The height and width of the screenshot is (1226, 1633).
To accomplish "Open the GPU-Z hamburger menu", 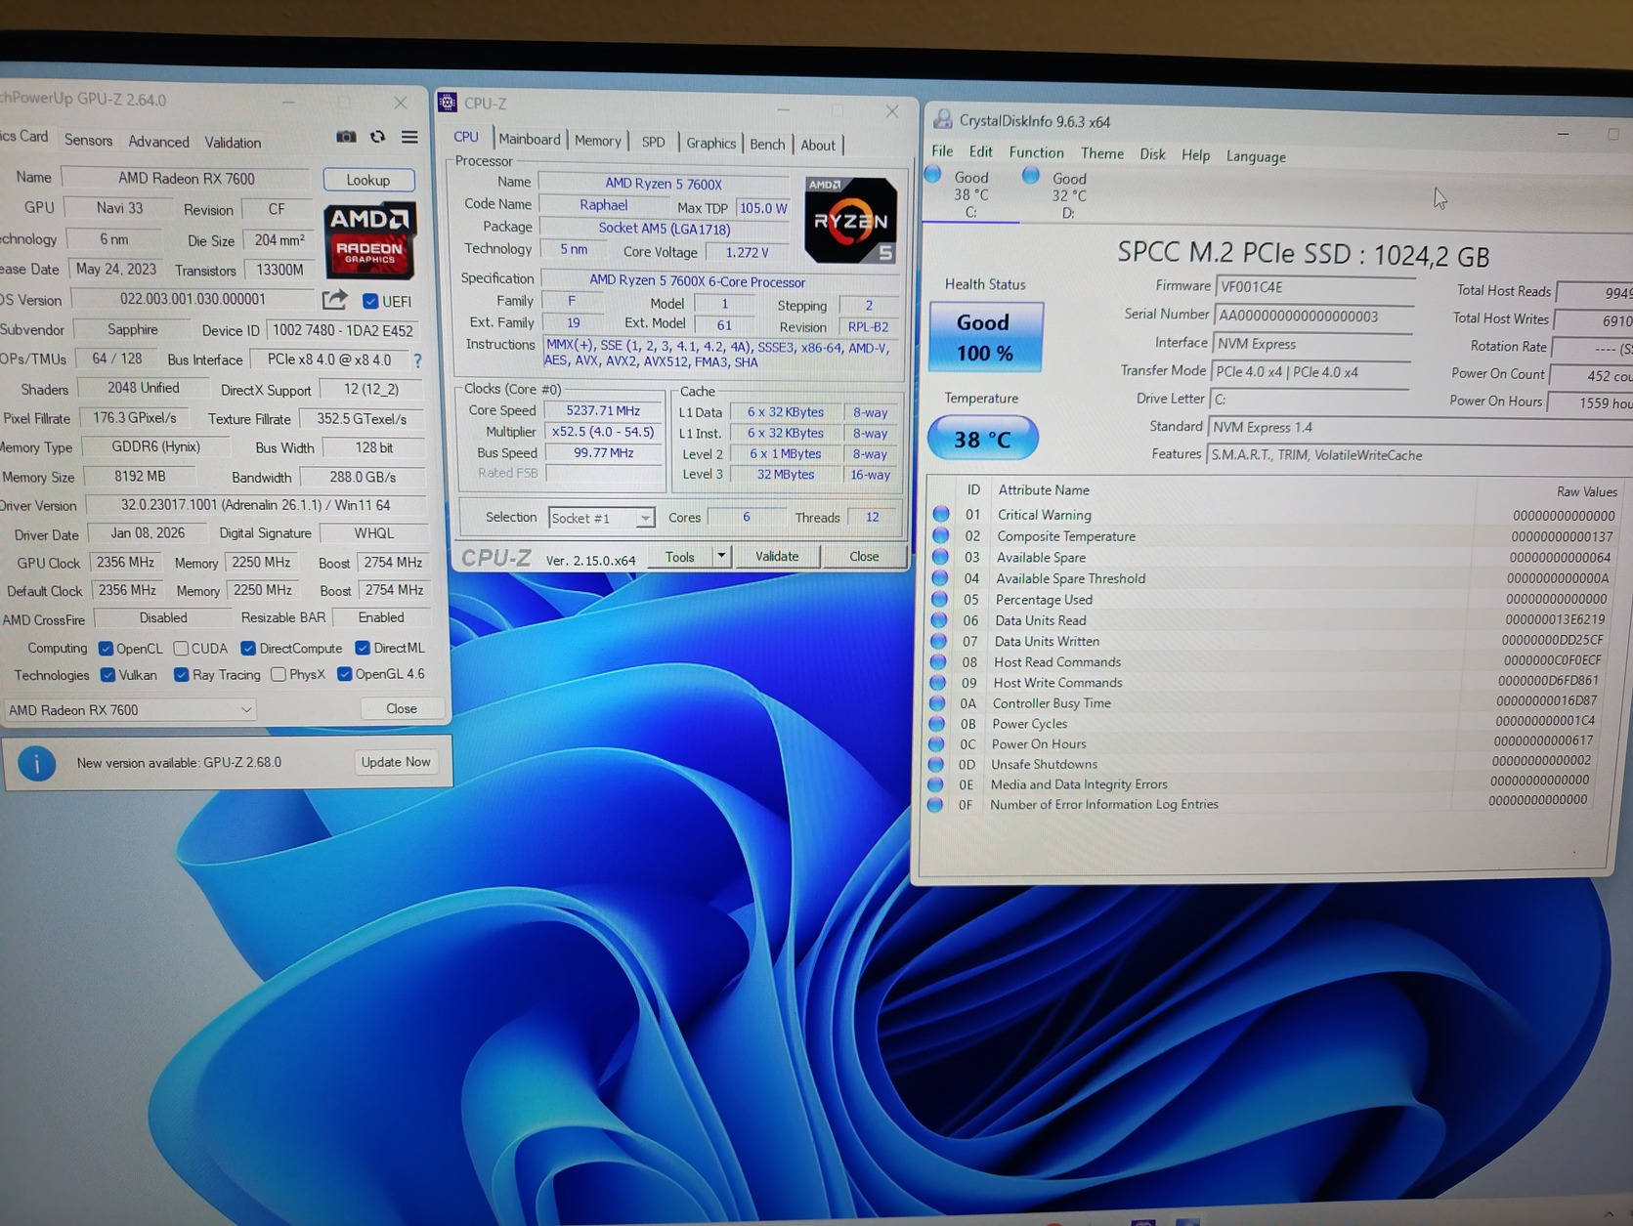I will (409, 138).
